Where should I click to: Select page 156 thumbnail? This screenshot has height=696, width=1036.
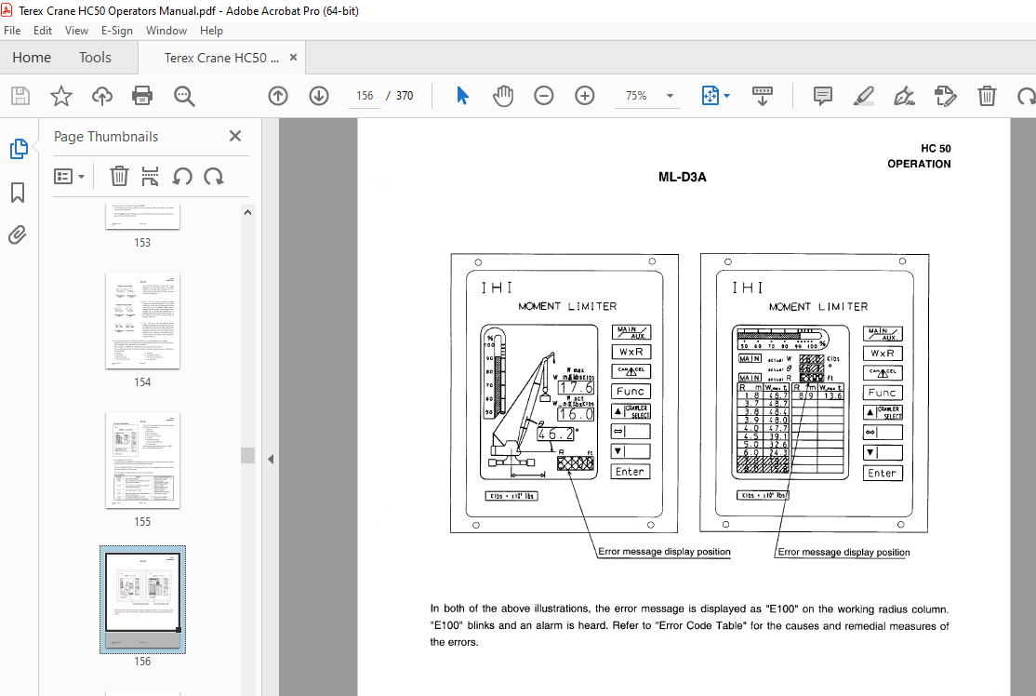click(x=142, y=600)
